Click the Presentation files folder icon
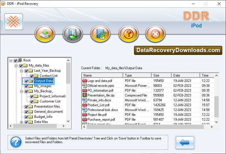Image resolution: width=226 pixels, height=154 pixels. click(x=30, y=106)
